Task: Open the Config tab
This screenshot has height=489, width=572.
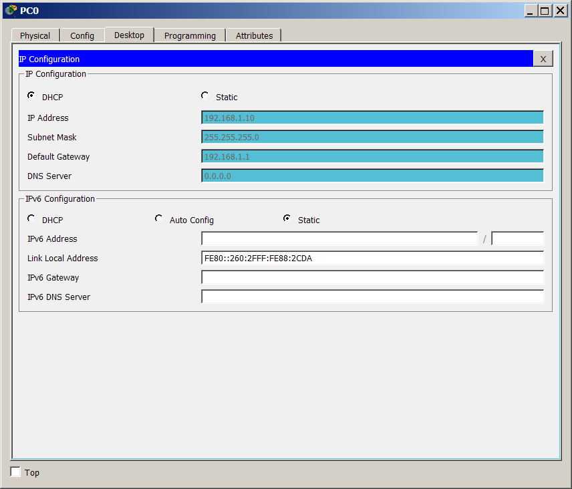Action: pyautogui.click(x=82, y=35)
